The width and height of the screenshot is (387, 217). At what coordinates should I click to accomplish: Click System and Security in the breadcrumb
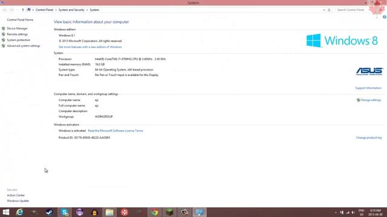(x=71, y=10)
